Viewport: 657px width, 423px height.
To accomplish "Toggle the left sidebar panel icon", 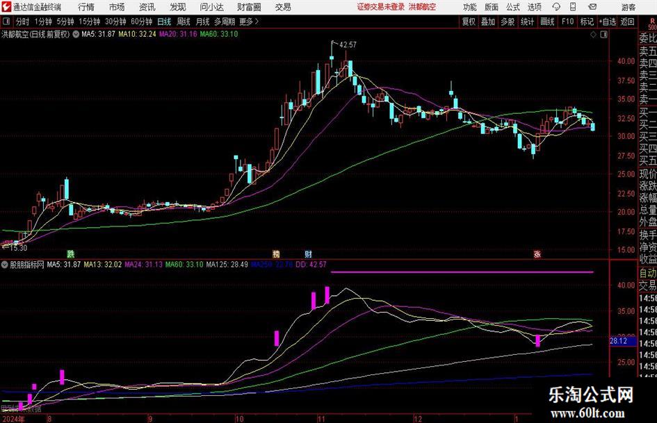I will pyautogui.click(x=6, y=22).
